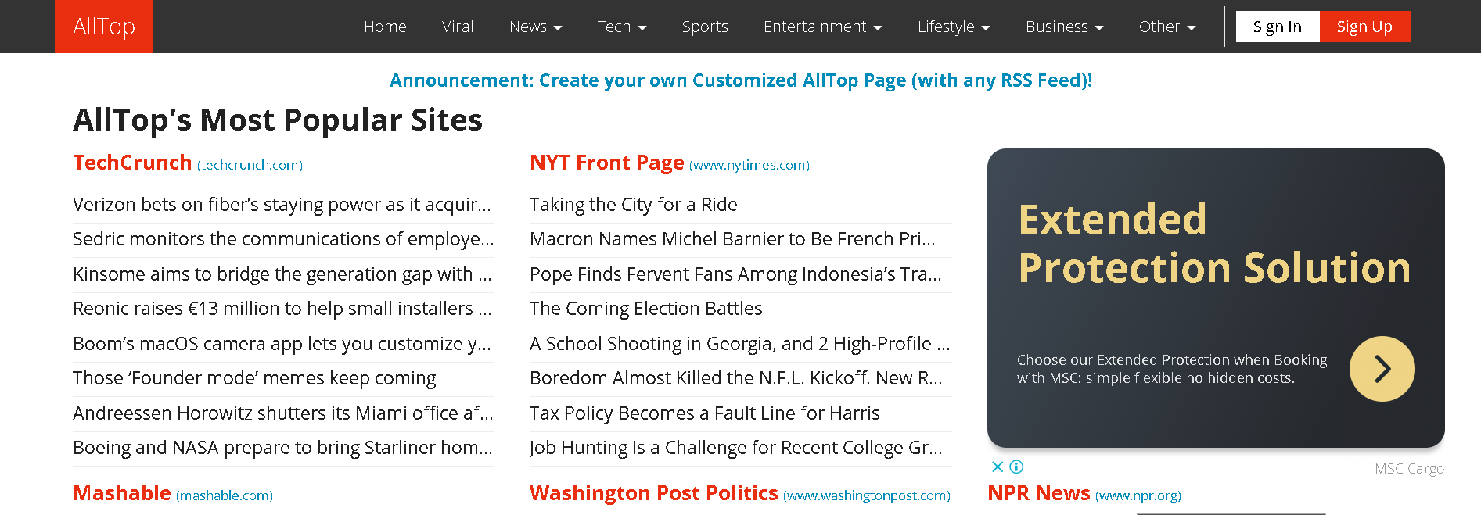Click the Sign In button

(x=1278, y=27)
